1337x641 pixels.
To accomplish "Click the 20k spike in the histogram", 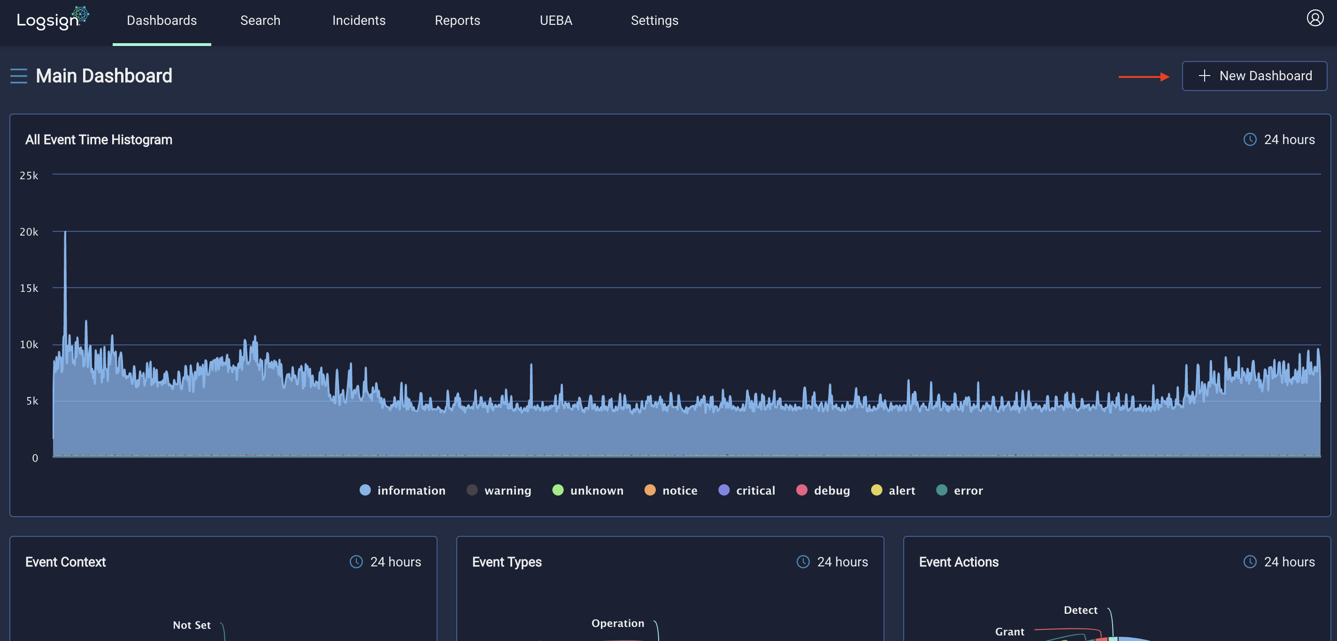I will (65, 233).
